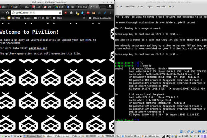Switch to the dark purple workspace
207x138 pixels.
click(205, 136)
